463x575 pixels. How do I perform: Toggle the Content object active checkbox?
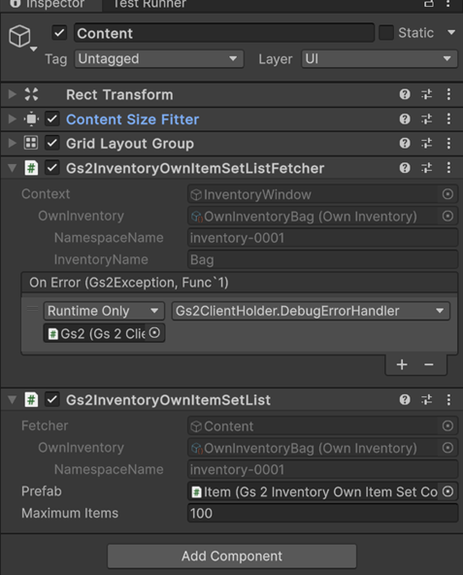pyautogui.click(x=59, y=33)
